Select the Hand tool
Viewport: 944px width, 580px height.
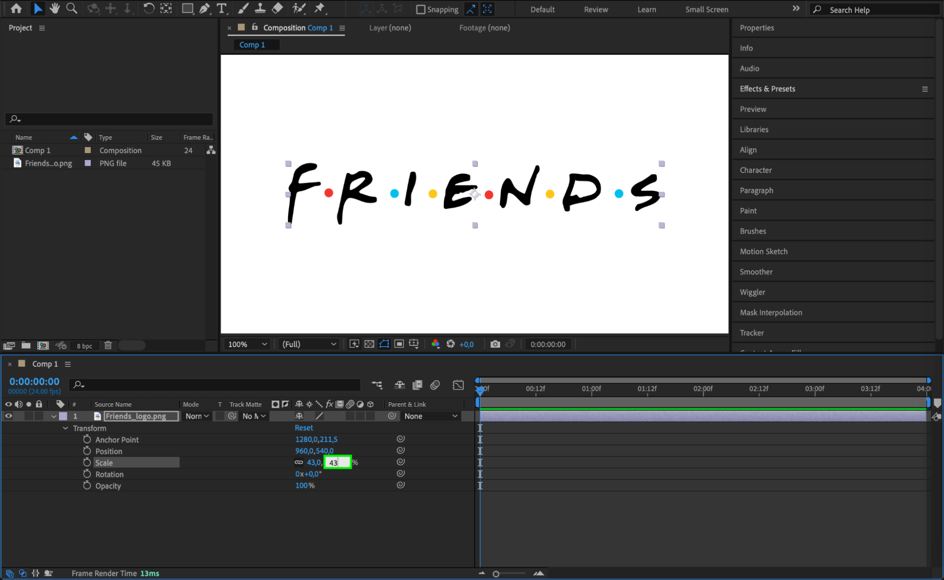[55, 8]
